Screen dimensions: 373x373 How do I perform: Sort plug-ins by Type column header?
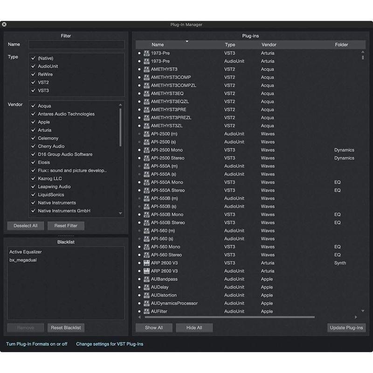[x=230, y=45]
